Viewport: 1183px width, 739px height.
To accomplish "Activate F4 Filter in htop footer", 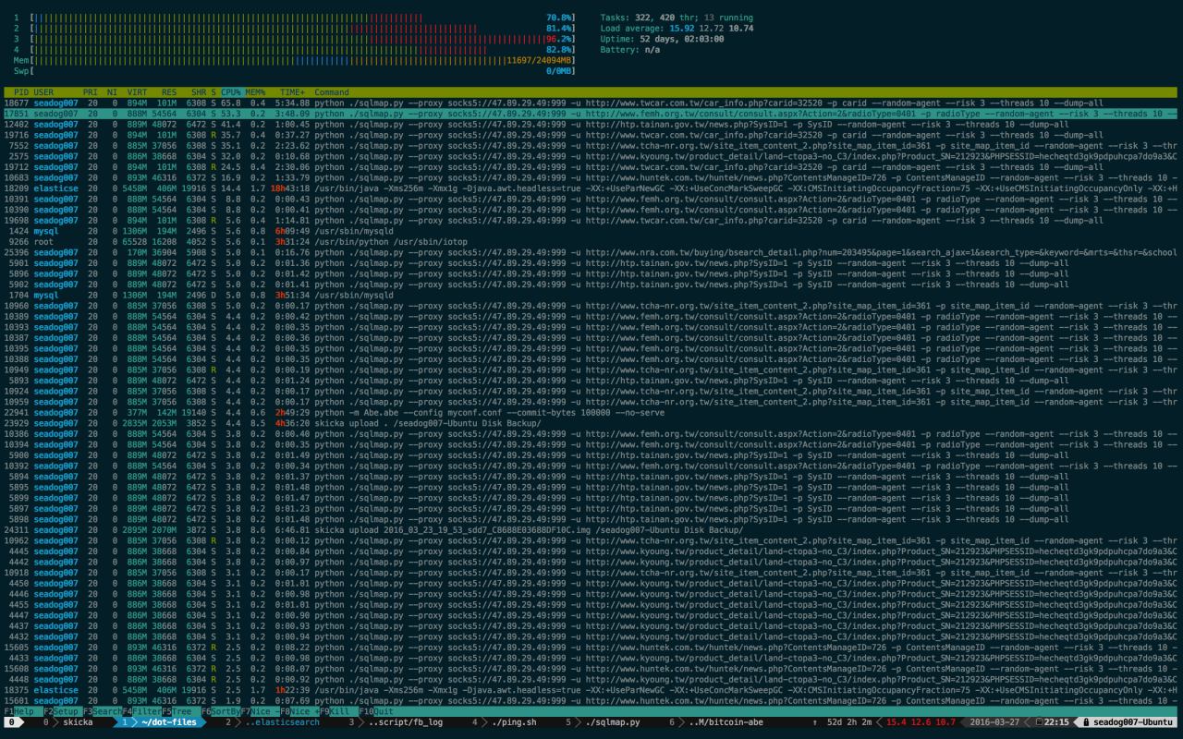I will coord(140,711).
